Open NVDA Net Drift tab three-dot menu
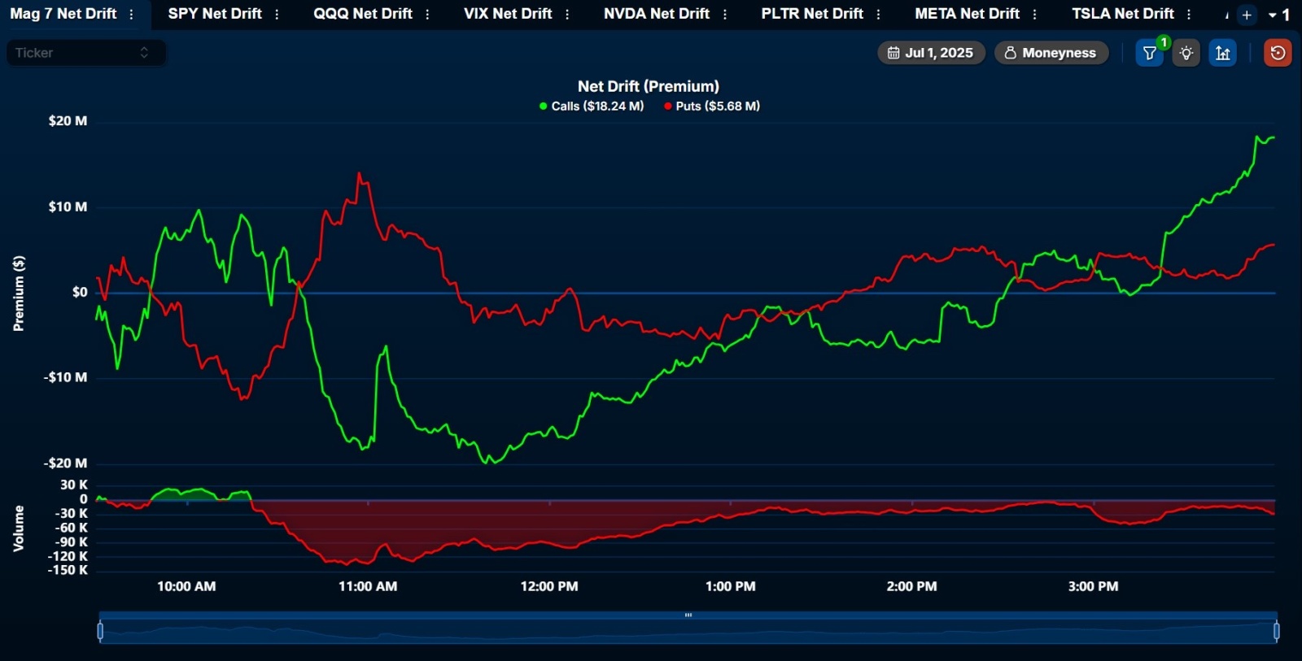Screen dimensions: 1302x661 (725, 14)
